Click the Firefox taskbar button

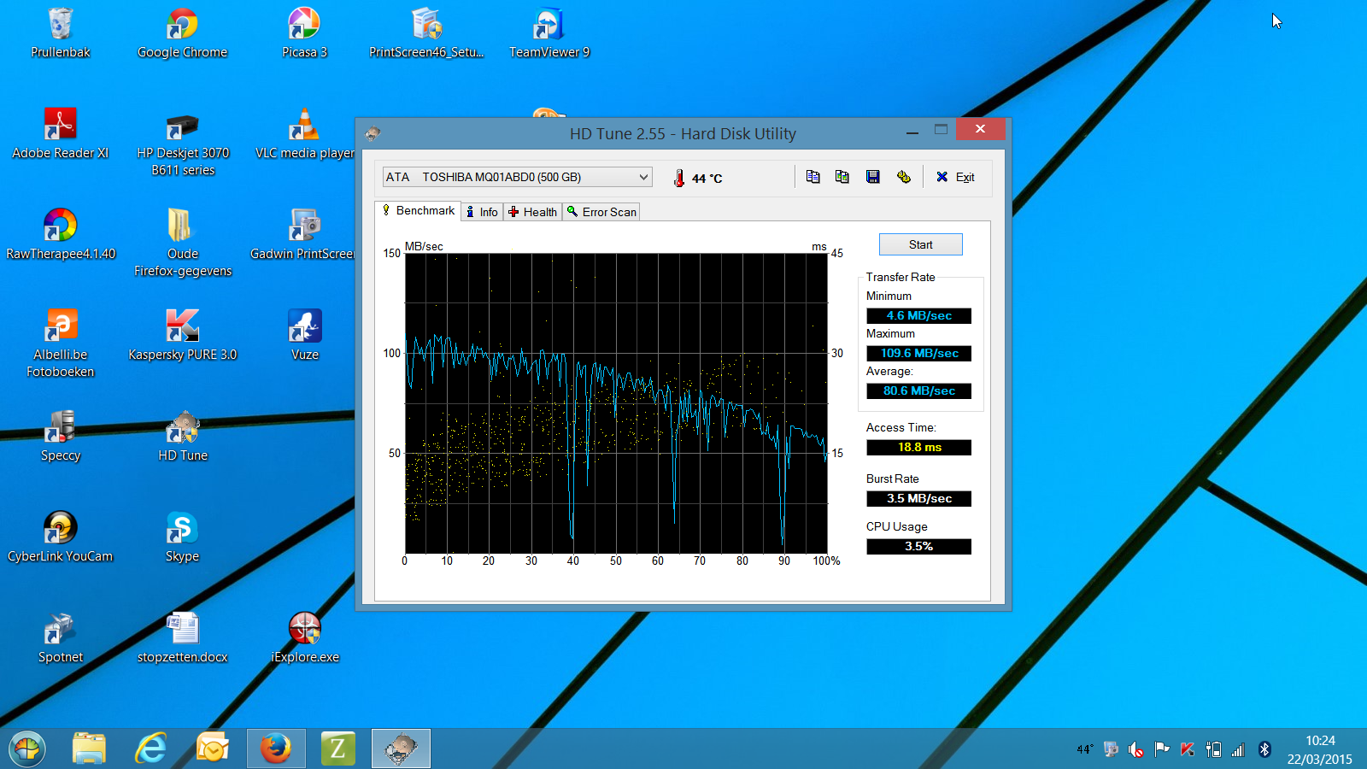pos(276,748)
